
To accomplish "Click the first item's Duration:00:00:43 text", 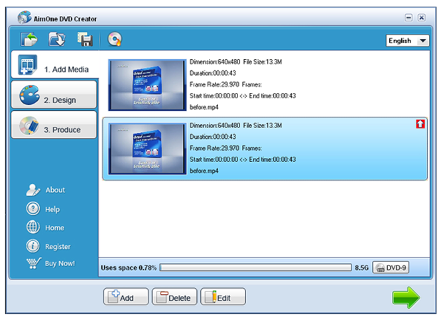I will click(x=213, y=73).
